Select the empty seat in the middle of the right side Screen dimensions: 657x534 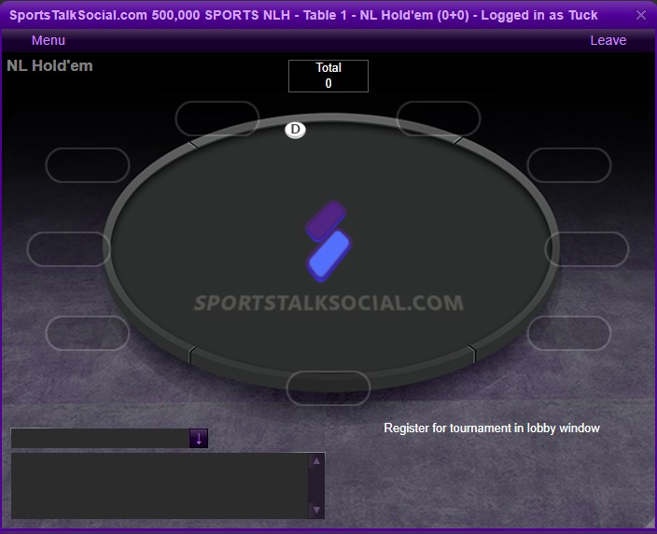coord(587,249)
